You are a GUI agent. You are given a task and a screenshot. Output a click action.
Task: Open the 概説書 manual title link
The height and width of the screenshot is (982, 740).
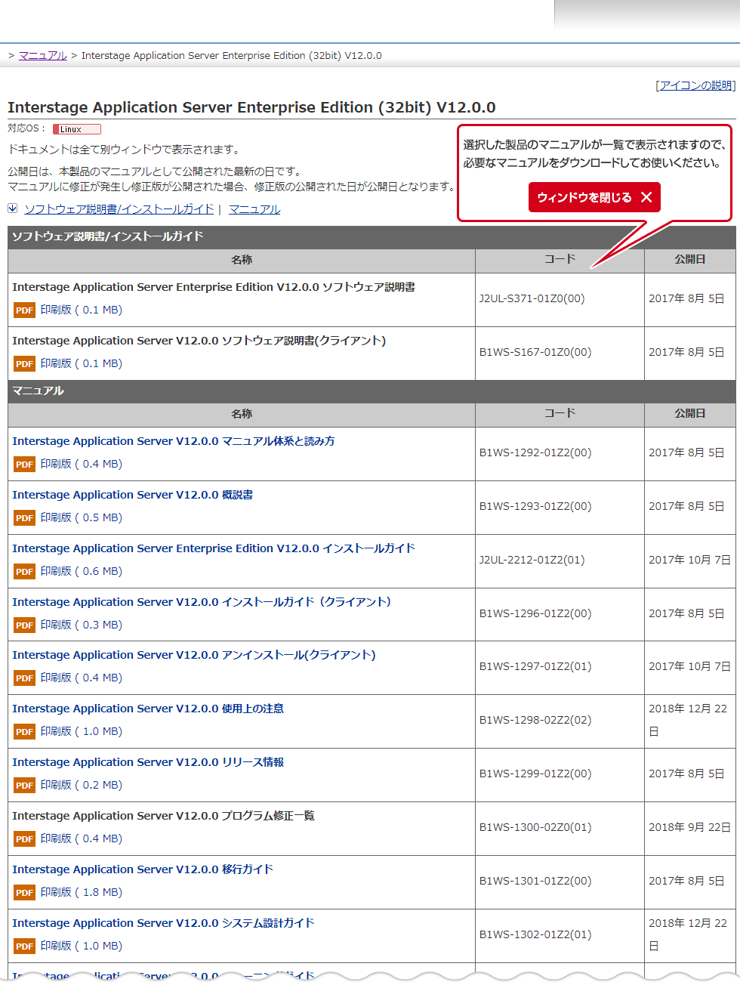[x=133, y=495]
